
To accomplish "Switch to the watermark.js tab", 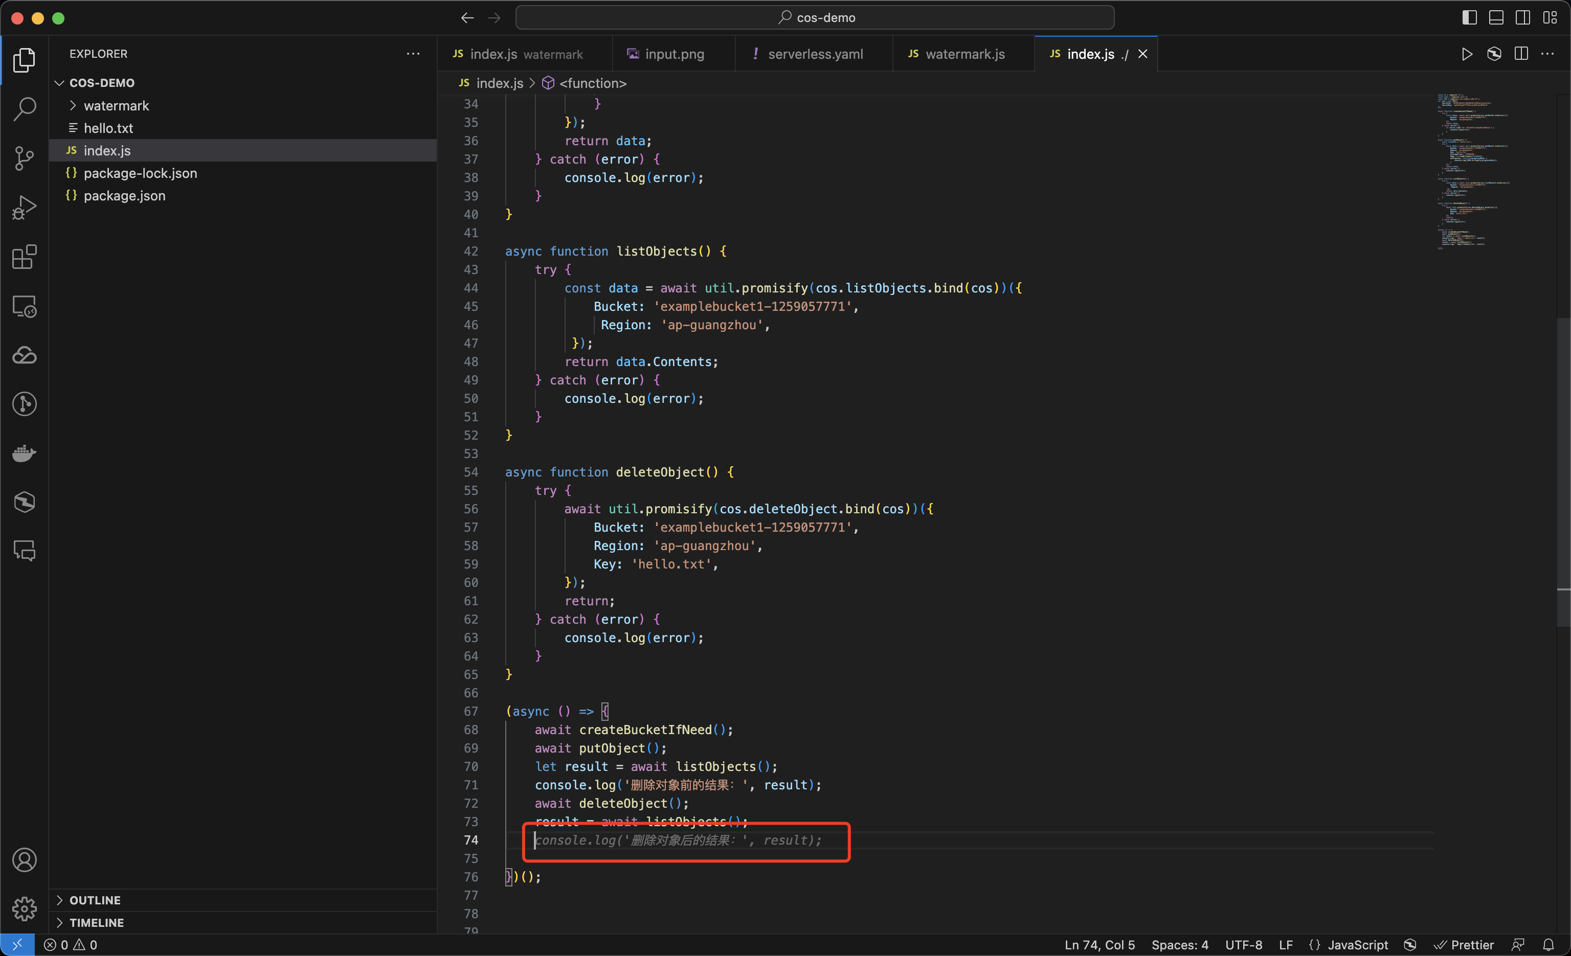I will coord(964,54).
